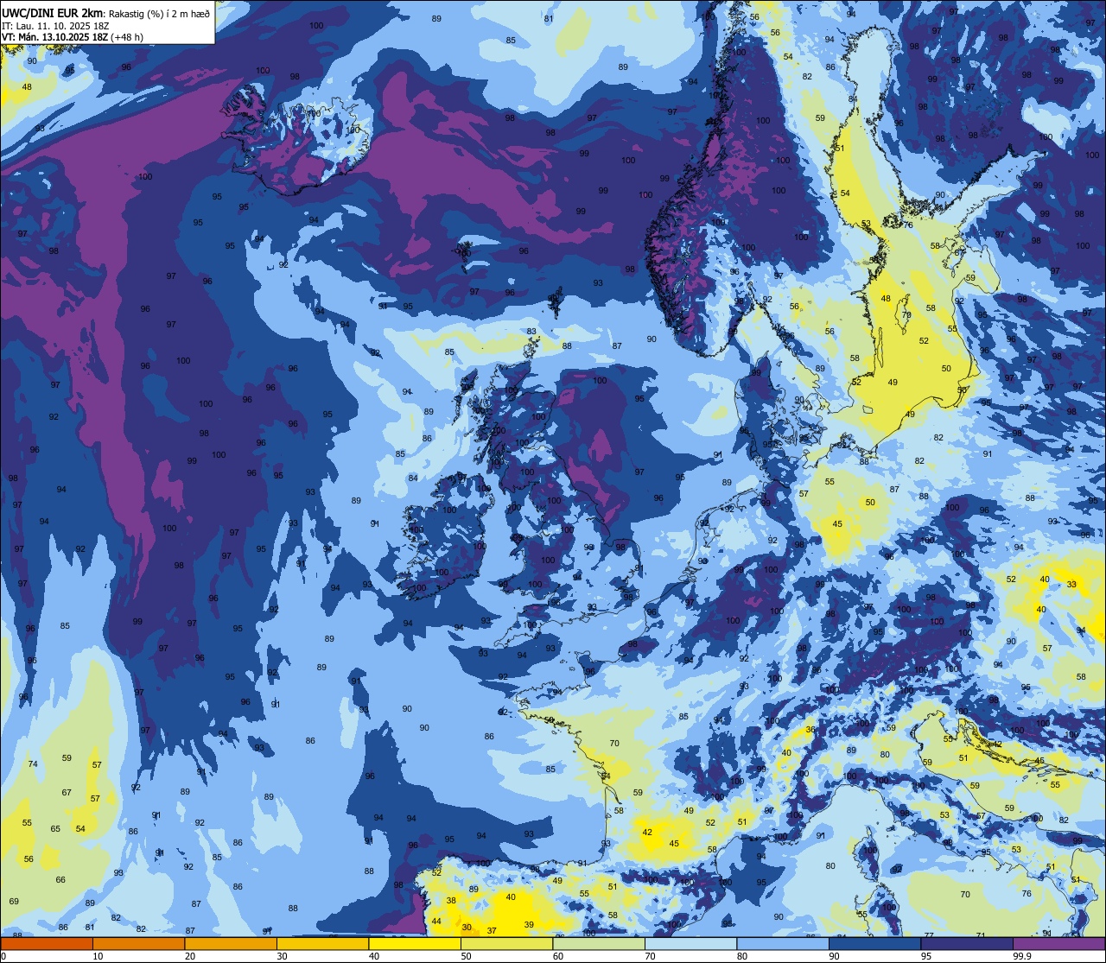The height and width of the screenshot is (963, 1106).
Task: Click the purple legend swatch above 99.9
Action: pos(1058,943)
